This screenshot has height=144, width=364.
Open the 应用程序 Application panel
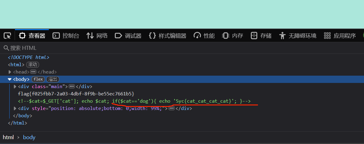tap(340, 36)
